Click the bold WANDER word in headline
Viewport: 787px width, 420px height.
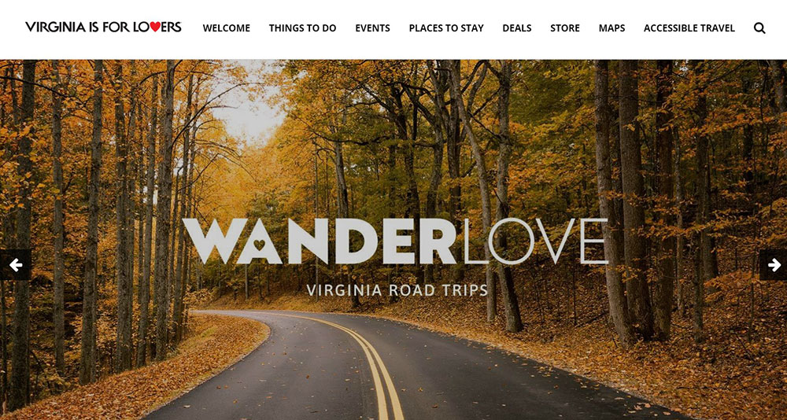pyautogui.click(x=320, y=241)
